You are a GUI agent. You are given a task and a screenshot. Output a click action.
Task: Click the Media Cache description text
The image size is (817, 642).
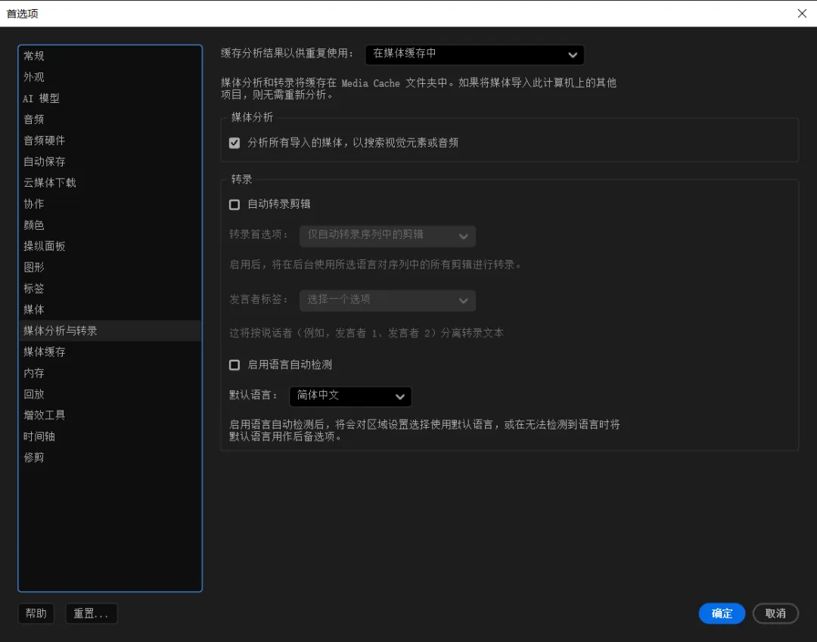click(x=418, y=88)
